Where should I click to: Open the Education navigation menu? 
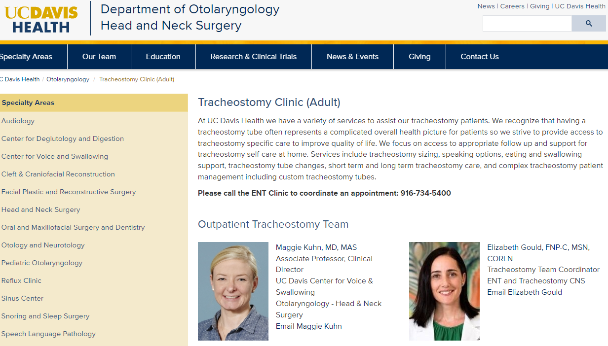[x=163, y=57]
